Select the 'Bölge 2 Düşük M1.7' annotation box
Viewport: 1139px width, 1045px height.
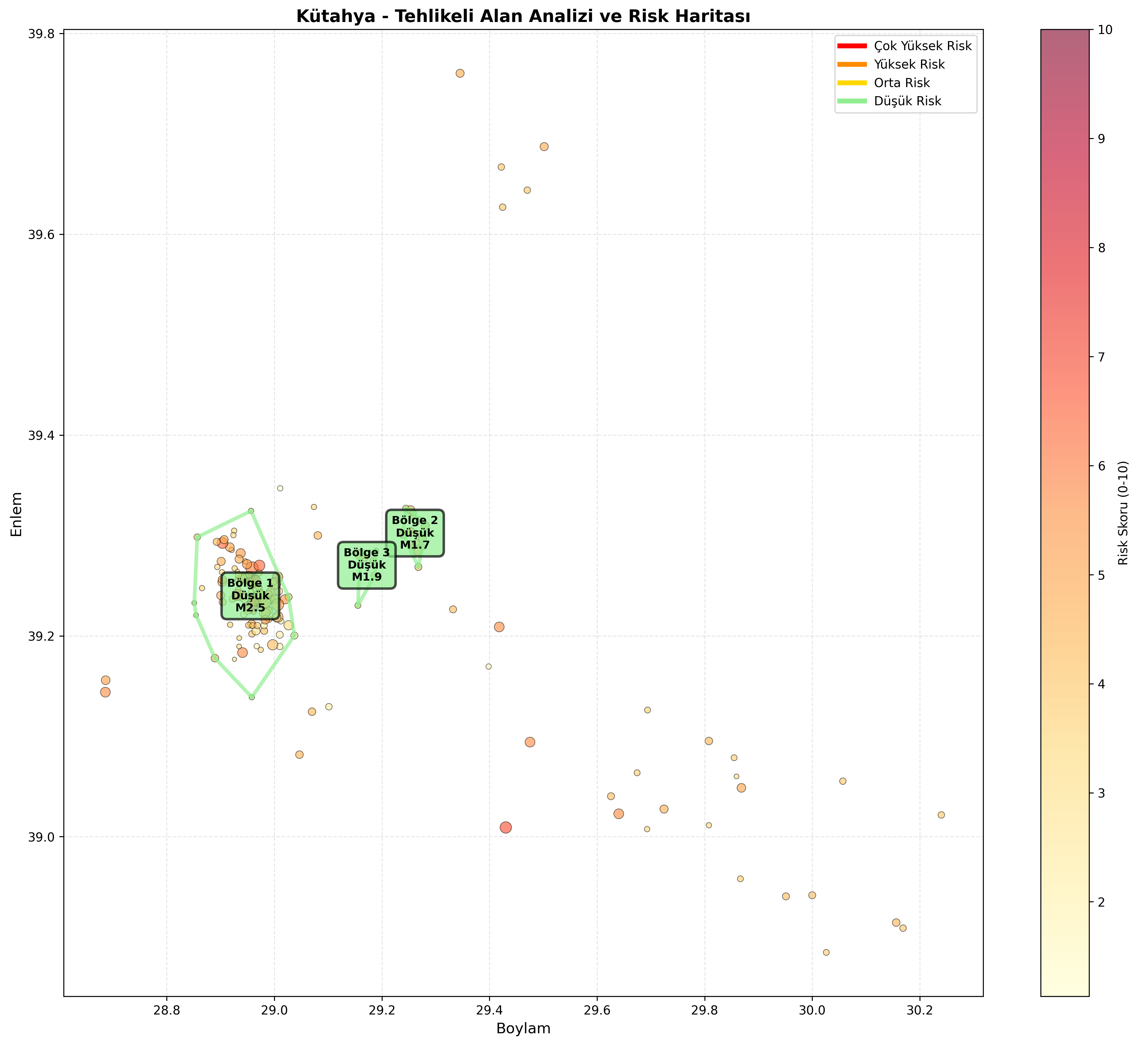415,533
